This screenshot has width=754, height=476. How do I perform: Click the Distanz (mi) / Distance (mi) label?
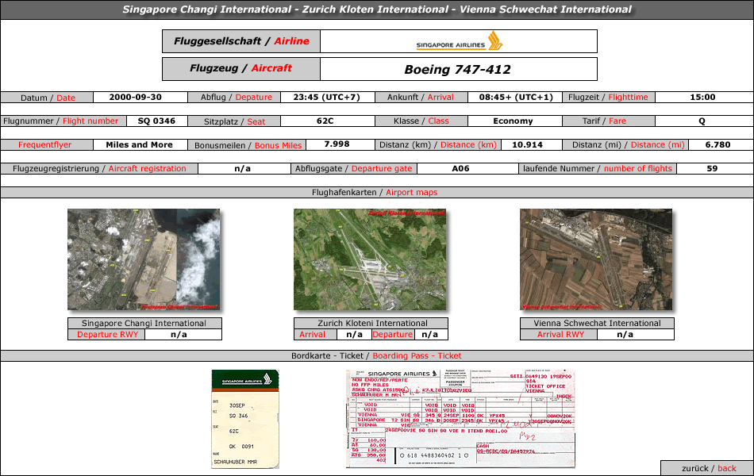tap(628, 144)
